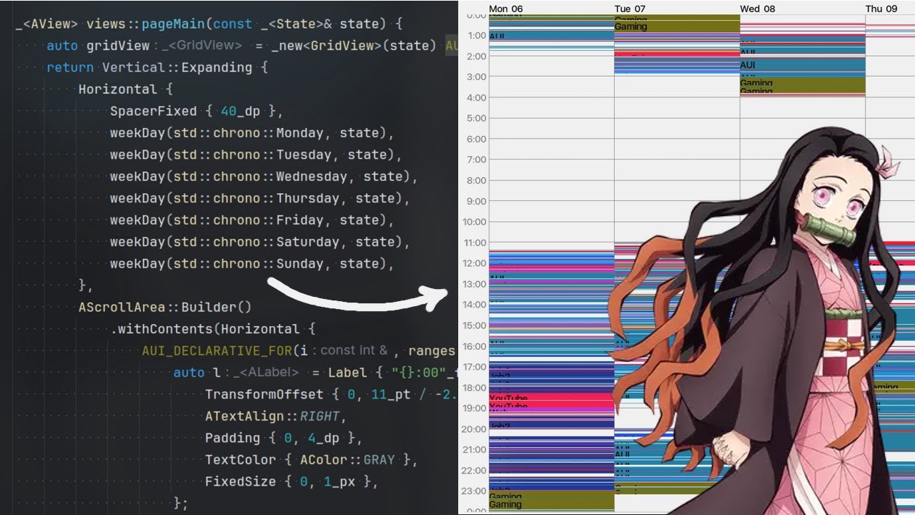Click the 19:00 time label

(x=475, y=409)
